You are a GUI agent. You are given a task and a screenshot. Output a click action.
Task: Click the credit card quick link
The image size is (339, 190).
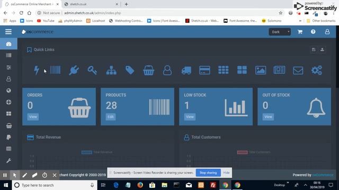click(204, 70)
